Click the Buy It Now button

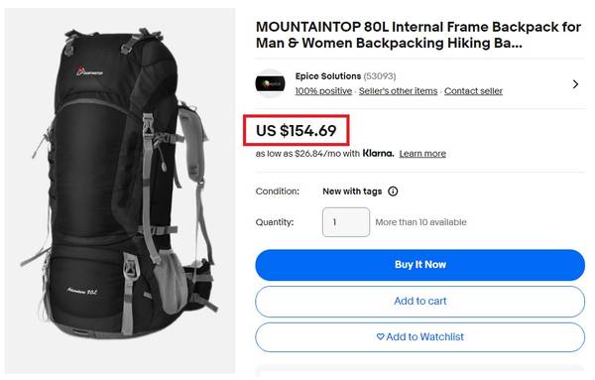[x=420, y=265]
